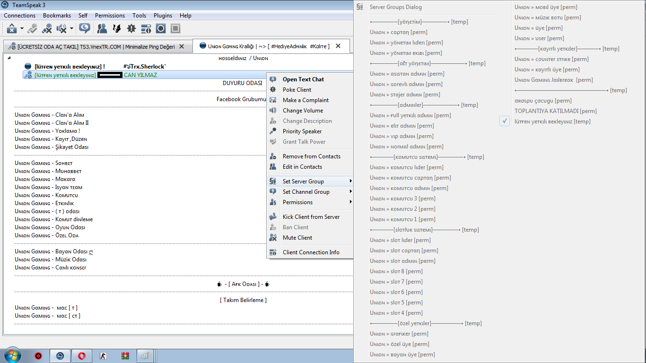Select the 'DUYURU ODASI' channel row
The width and height of the screenshot is (646, 363).
pos(242,83)
